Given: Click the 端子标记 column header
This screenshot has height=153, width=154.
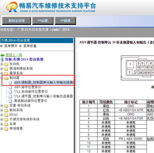Looking at the screenshot, I should pos(131,102).
